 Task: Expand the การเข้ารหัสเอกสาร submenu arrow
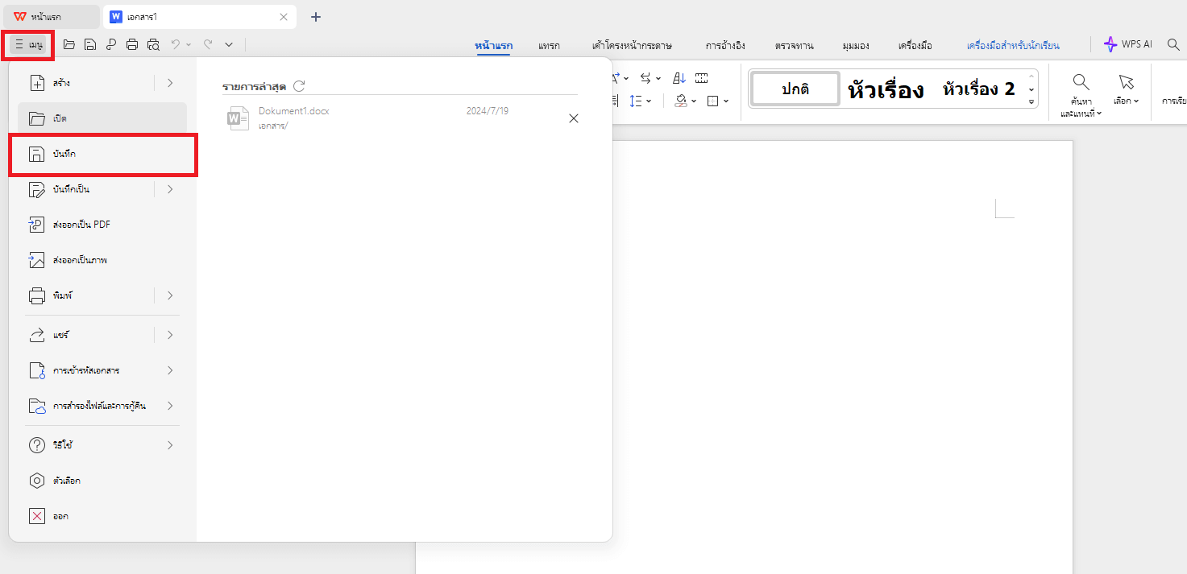pos(170,370)
